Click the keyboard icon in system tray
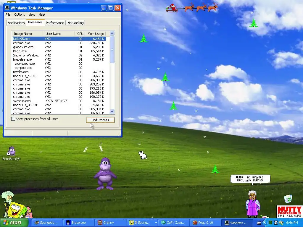The image size is (303, 227). tap(259, 223)
